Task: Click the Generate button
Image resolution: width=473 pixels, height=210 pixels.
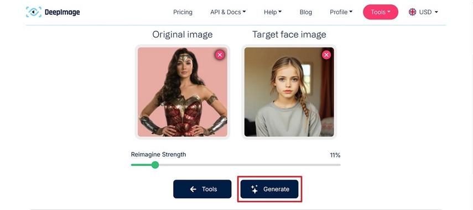Action: pyautogui.click(x=269, y=189)
